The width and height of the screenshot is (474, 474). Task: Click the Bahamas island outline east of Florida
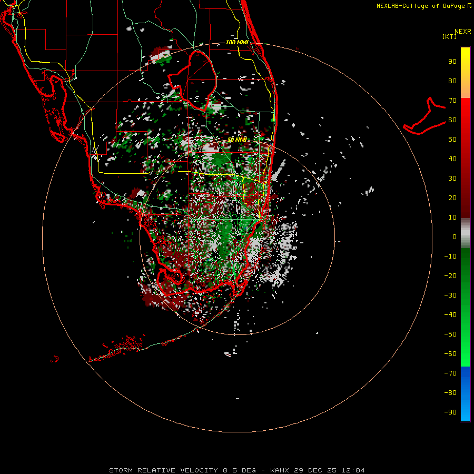click(424, 116)
